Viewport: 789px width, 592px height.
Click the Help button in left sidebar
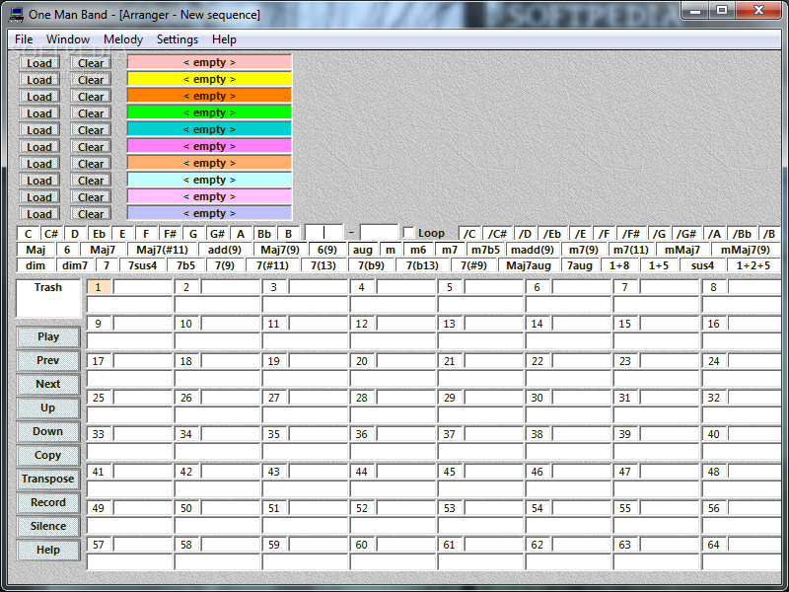click(x=48, y=550)
